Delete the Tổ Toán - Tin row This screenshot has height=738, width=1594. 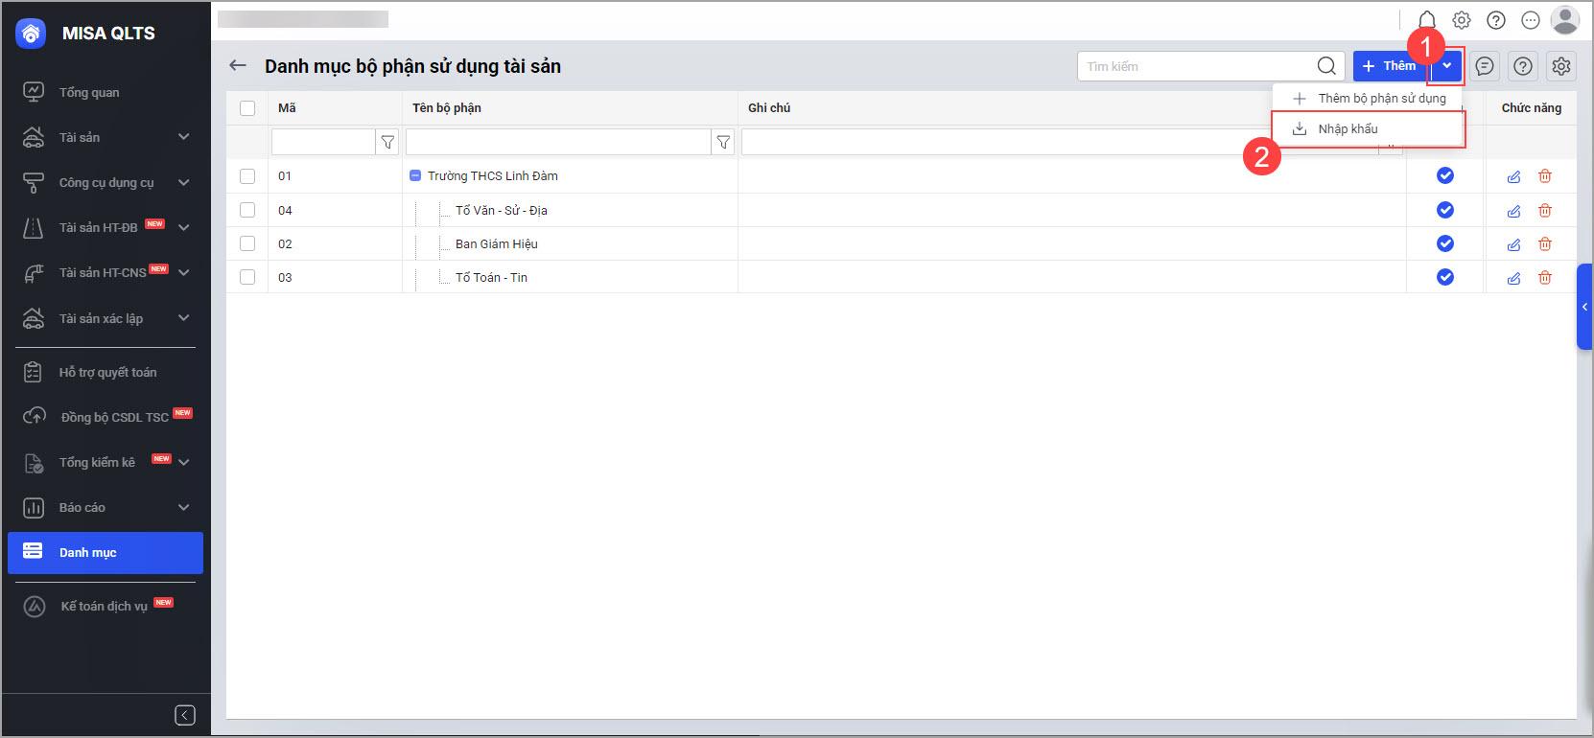pyautogui.click(x=1545, y=278)
